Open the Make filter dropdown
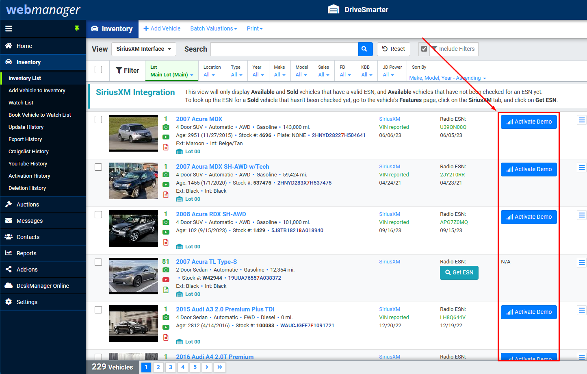 click(x=279, y=74)
